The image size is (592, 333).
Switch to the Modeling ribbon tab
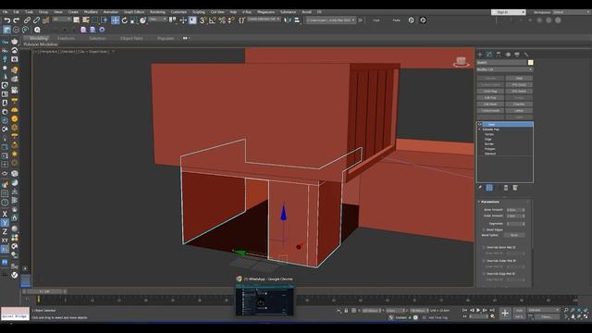pos(39,38)
